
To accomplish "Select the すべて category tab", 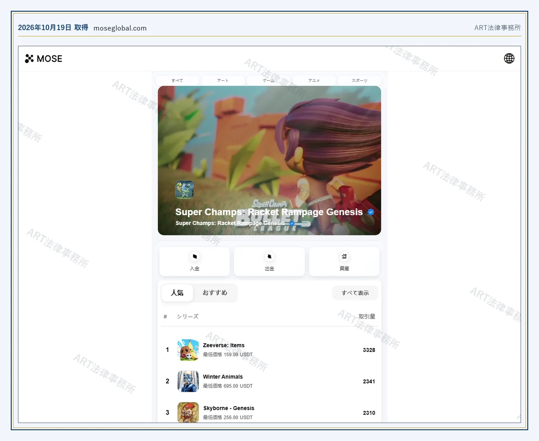I will coord(177,80).
